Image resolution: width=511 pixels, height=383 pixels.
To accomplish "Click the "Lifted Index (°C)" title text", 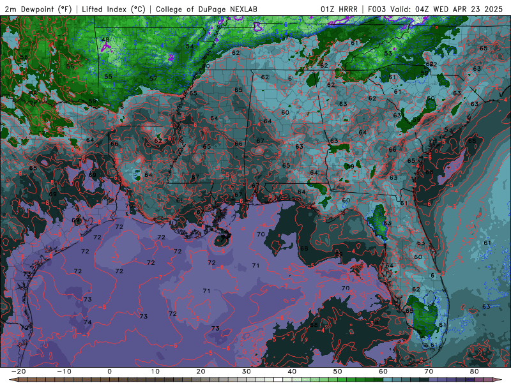I will [114, 10].
